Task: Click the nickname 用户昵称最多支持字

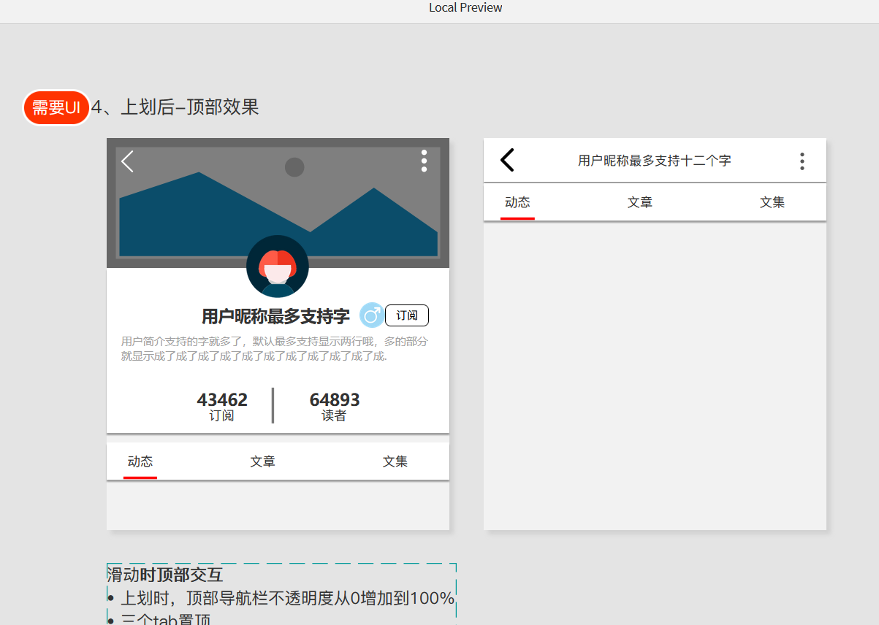Action: click(x=275, y=316)
